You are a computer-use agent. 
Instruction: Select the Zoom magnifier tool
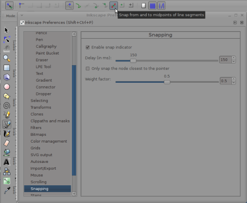[7, 58]
